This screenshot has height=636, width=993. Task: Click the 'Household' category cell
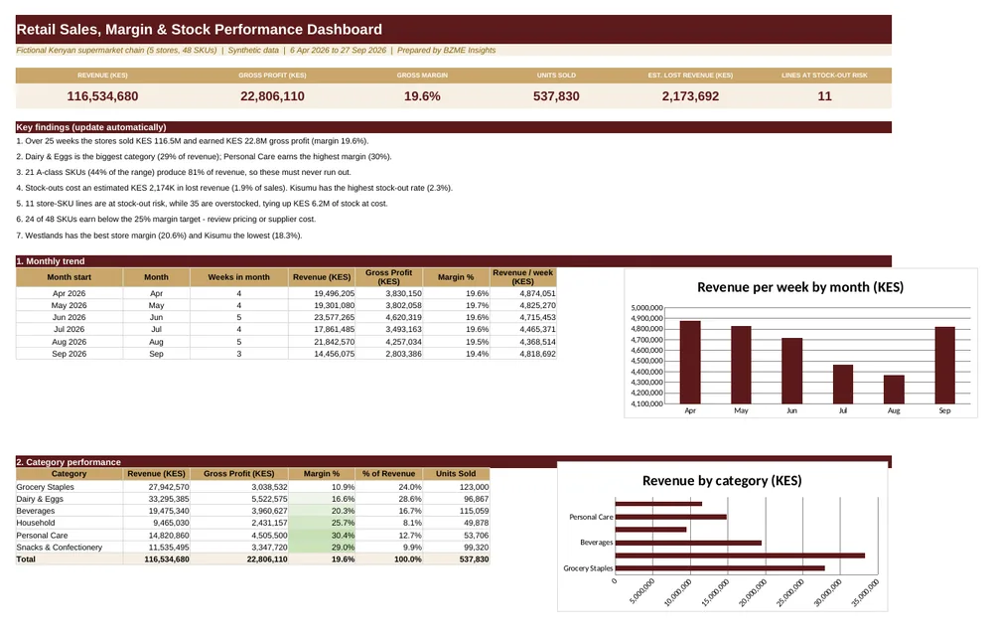coord(70,524)
